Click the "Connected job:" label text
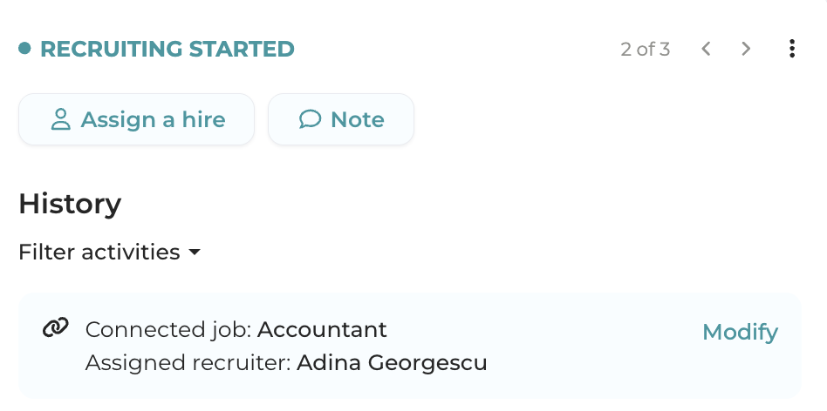This screenshot has width=827, height=411. (168, 330)
